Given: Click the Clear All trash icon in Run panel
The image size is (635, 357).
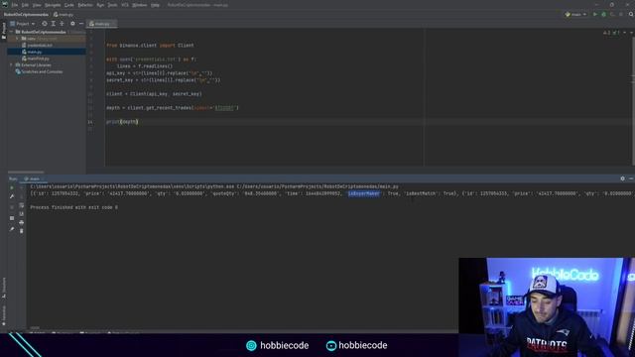Looking at the screenshot, I should 22,231.
